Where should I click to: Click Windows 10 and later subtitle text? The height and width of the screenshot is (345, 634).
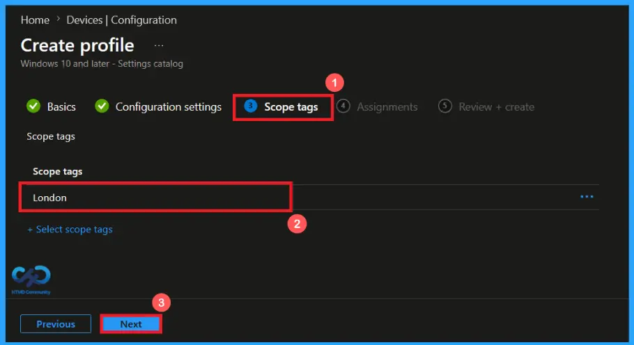point(102,64)
